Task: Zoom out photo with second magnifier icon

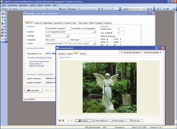Action: pyautogui.click(x=63, y=121)
